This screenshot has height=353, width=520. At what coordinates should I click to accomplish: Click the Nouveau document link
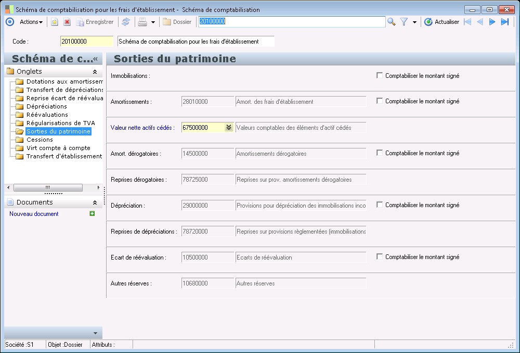click(x=34, y=214)
